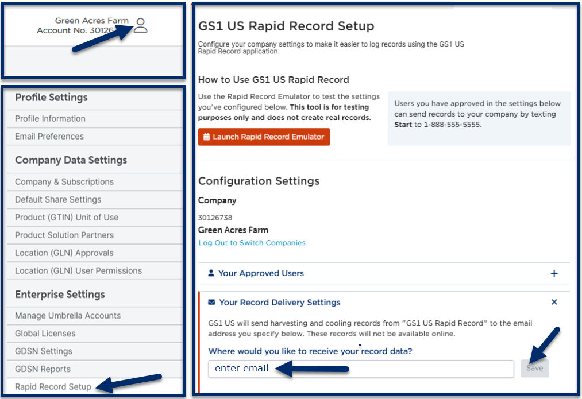
Task: Click the enter email input field
Action: click(361, 368)
